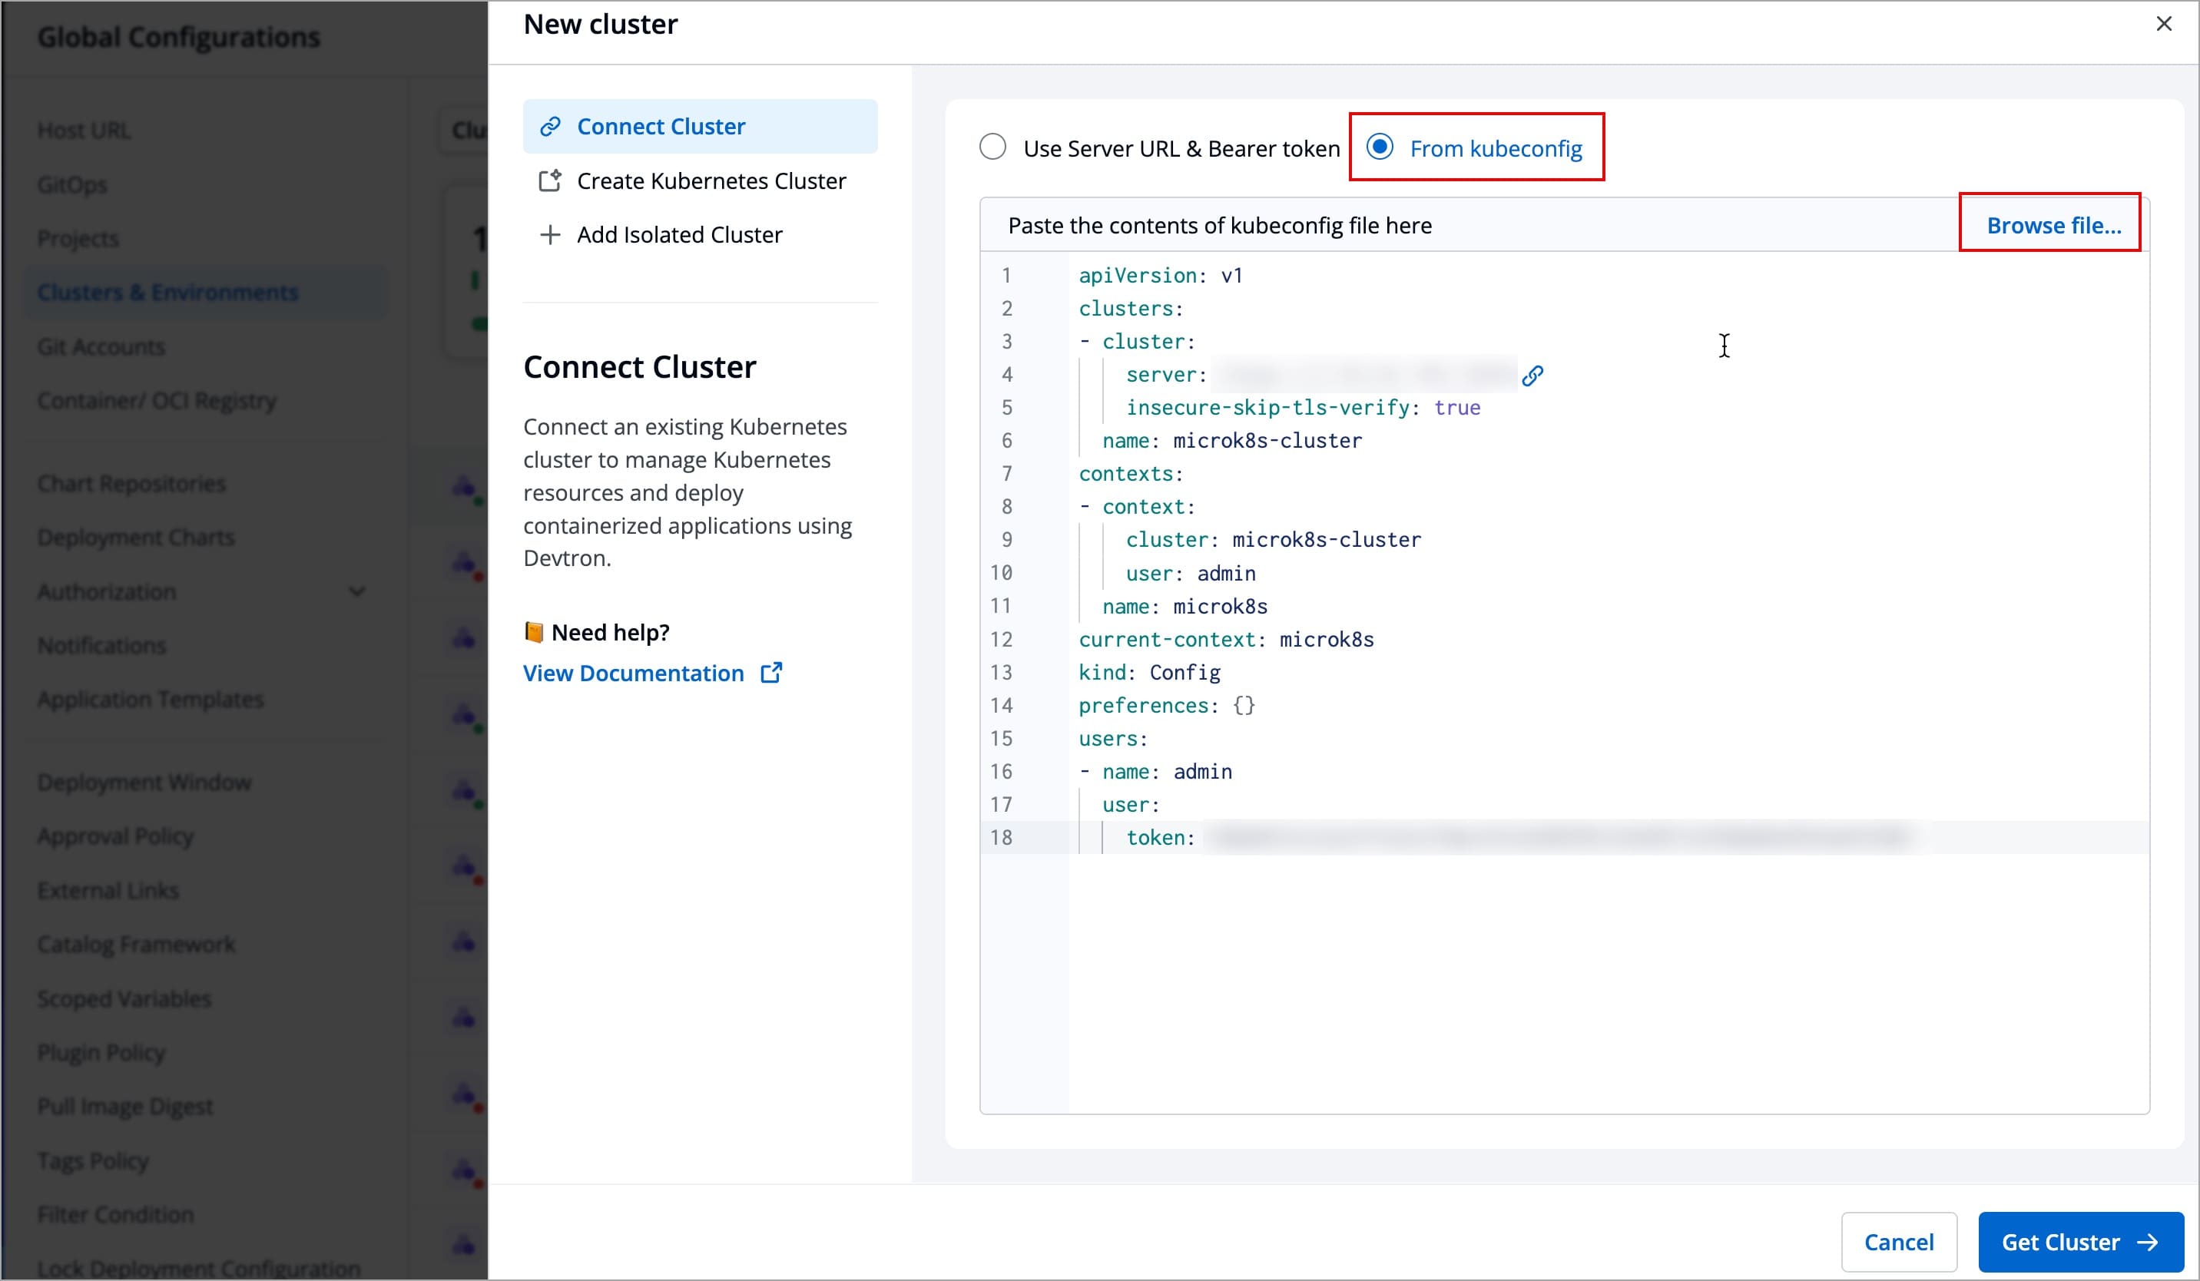Click the Get Cluster button

click(x=2079, y=1242)
